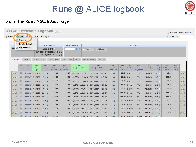
Task: Click the Export... button
Action: [88, 49]
